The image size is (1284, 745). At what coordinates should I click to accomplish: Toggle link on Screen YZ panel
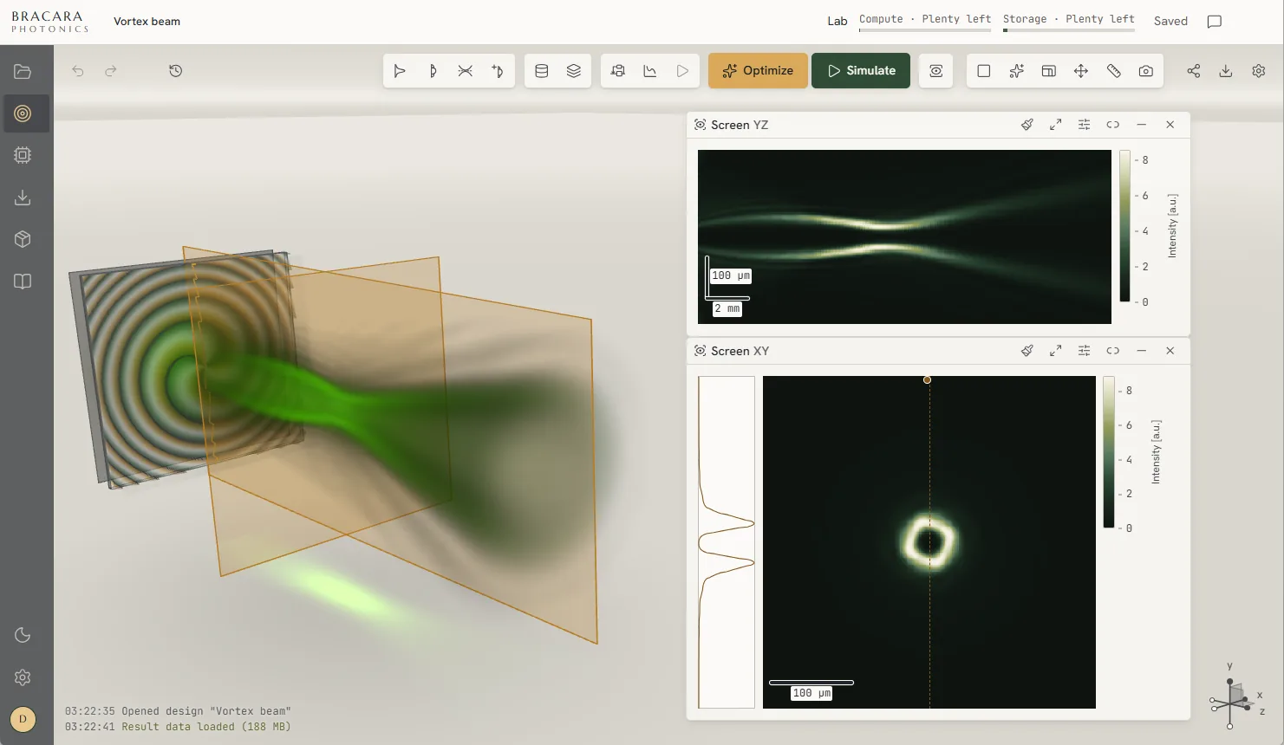click(1113, 125)
